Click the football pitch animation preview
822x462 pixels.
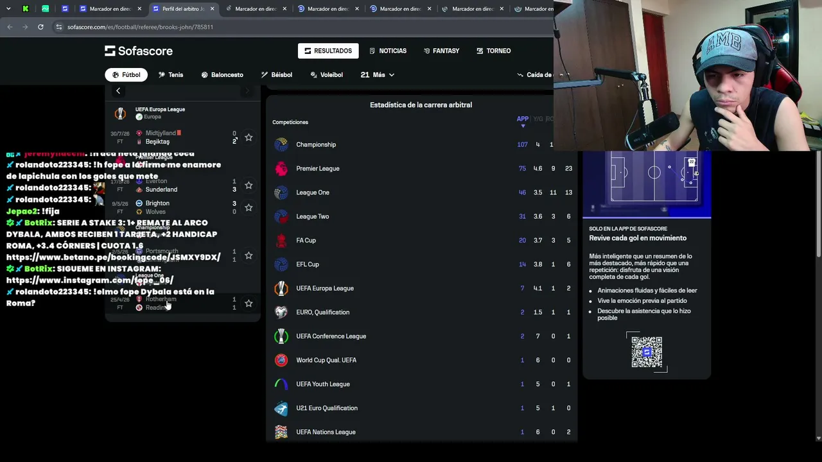[x=647, y=184]
